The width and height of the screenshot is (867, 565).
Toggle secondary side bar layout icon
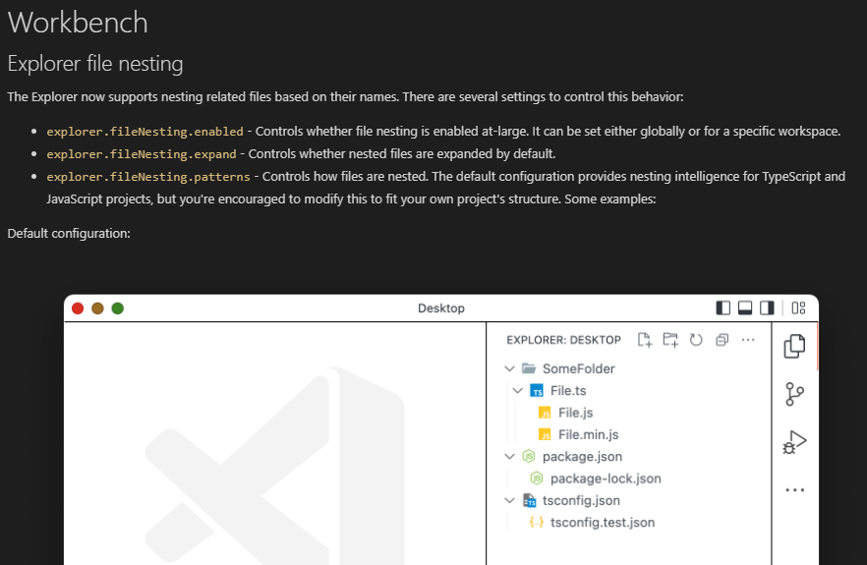click(x=767, y=308)
